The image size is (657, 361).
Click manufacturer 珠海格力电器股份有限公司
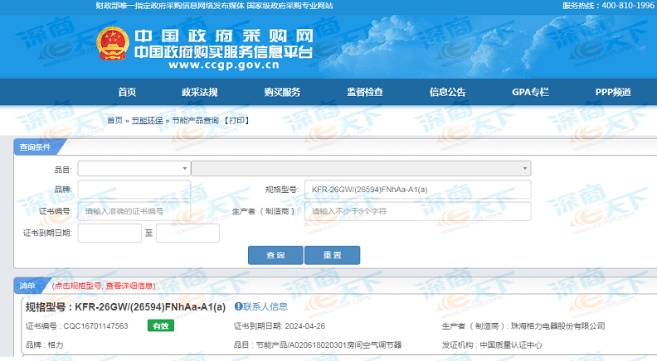coord(557,326)
